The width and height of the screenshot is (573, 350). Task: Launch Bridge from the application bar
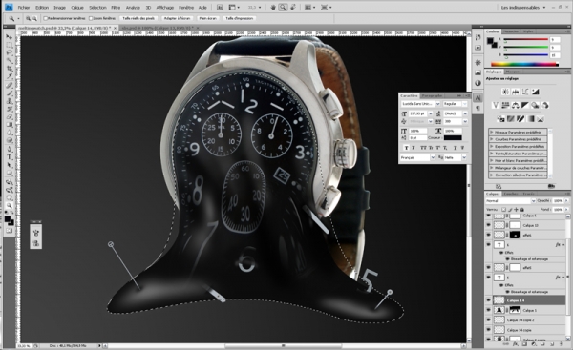220,7
